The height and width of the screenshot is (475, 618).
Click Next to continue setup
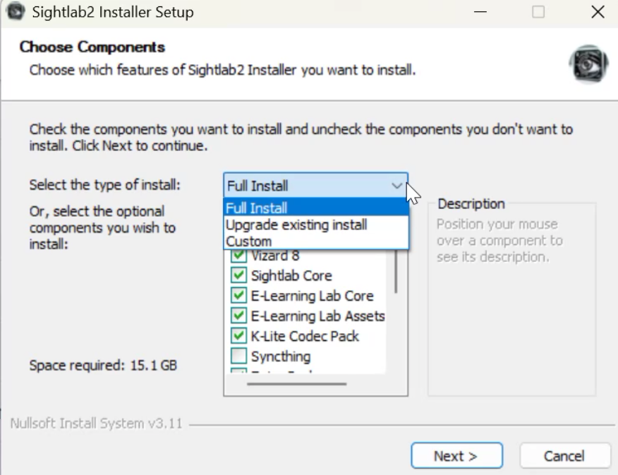click(x=457, y=456)
